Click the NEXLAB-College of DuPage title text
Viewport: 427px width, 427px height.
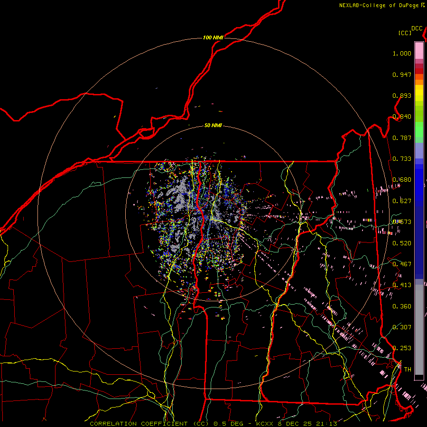point(379,5)
